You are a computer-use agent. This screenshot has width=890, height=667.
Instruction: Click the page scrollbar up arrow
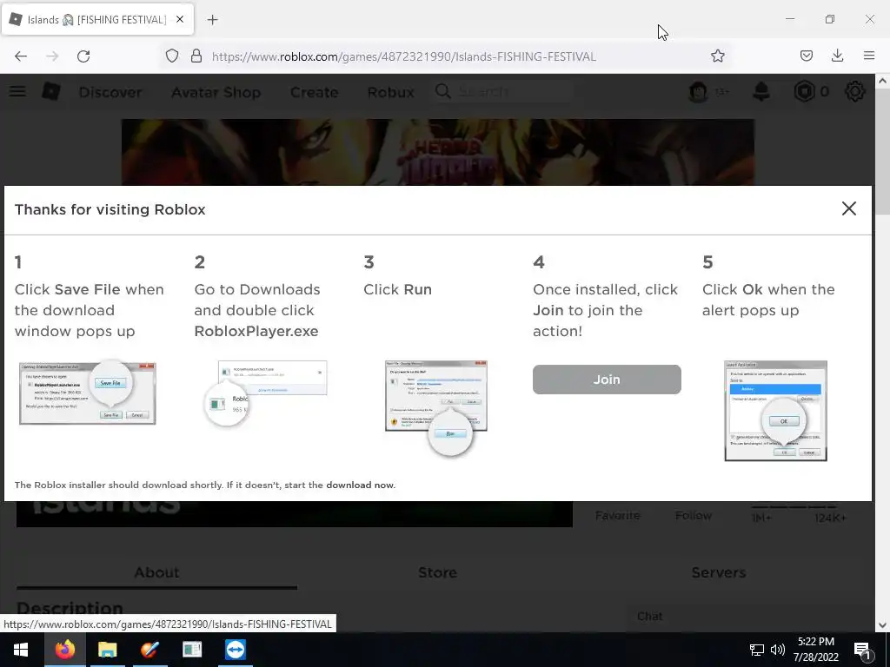882,81
